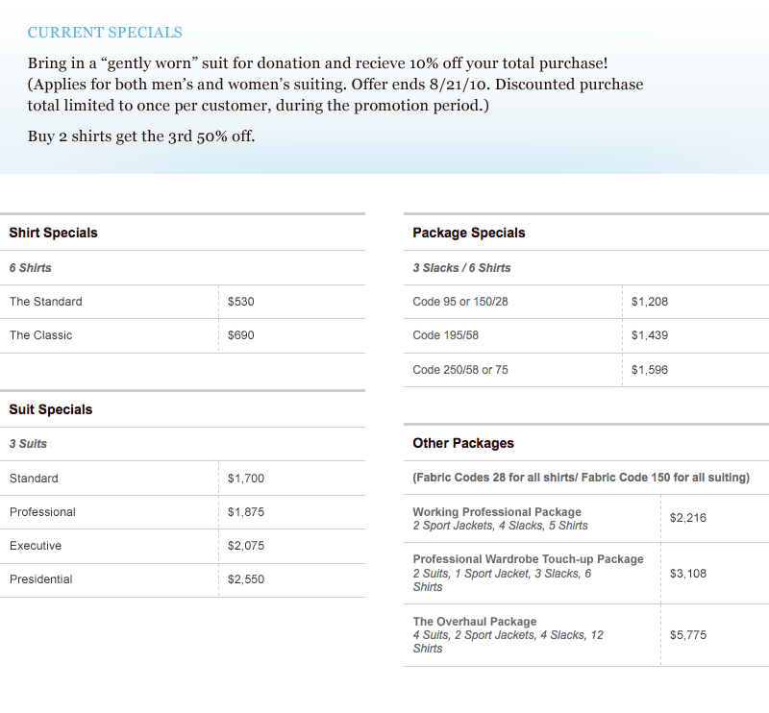Select the Presidential suit package

coord(41,579)
